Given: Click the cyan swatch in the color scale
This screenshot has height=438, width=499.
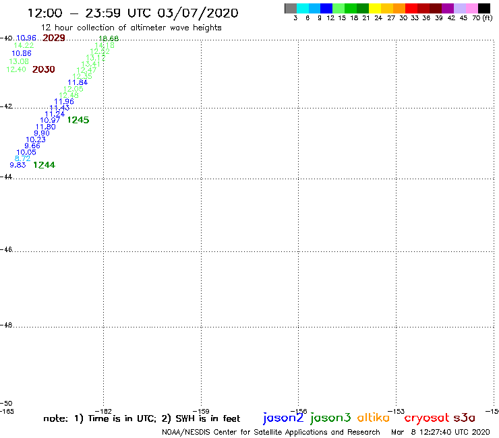Looking at the screenshot, I should pyautogui.click(x=303, y=8).
